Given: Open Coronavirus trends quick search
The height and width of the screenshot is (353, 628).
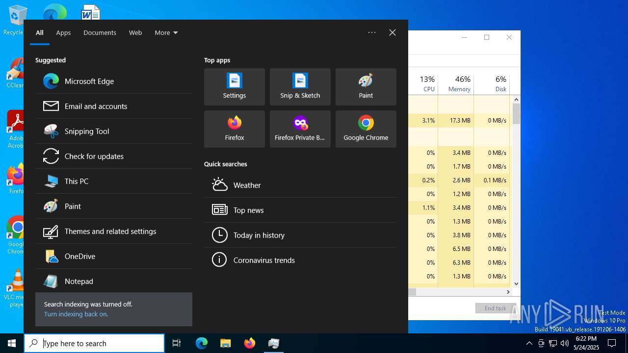Looking at the screenshot, I should (x=300, y=260).
